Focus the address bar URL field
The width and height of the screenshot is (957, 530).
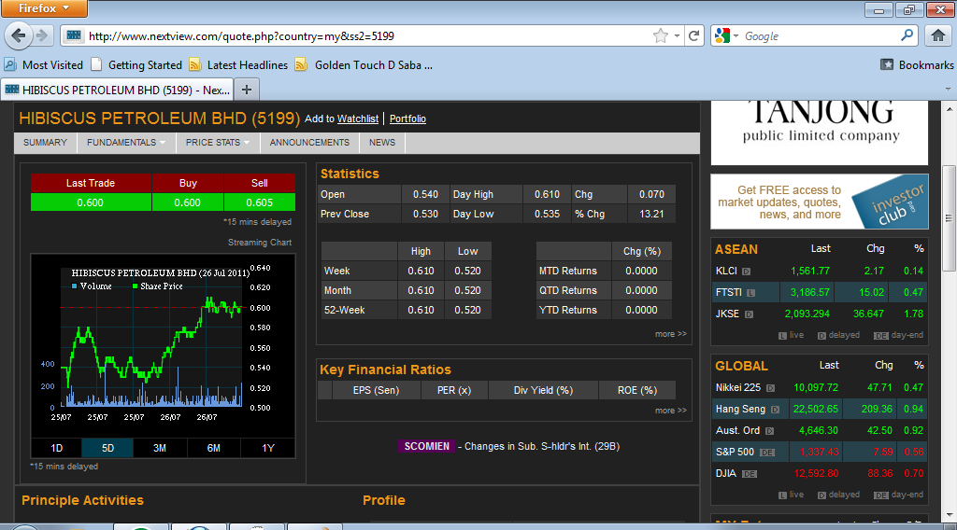(x=366, y=36)
